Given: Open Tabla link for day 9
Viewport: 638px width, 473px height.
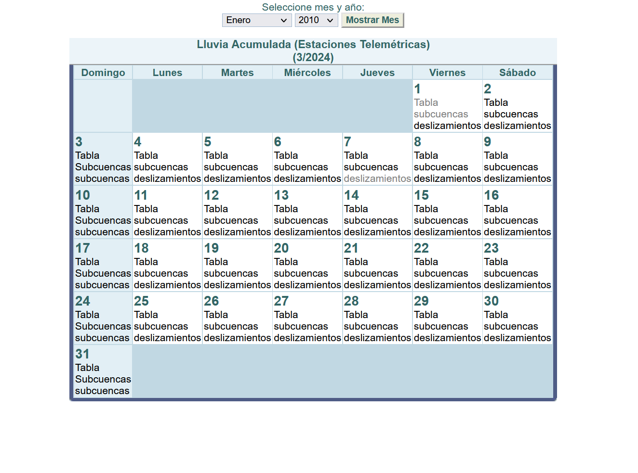Looking at the screenshot, I should coord(496,155).
